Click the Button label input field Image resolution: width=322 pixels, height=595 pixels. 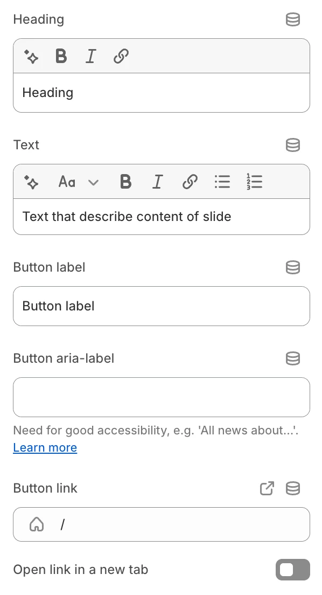click(x=162, y=306)
